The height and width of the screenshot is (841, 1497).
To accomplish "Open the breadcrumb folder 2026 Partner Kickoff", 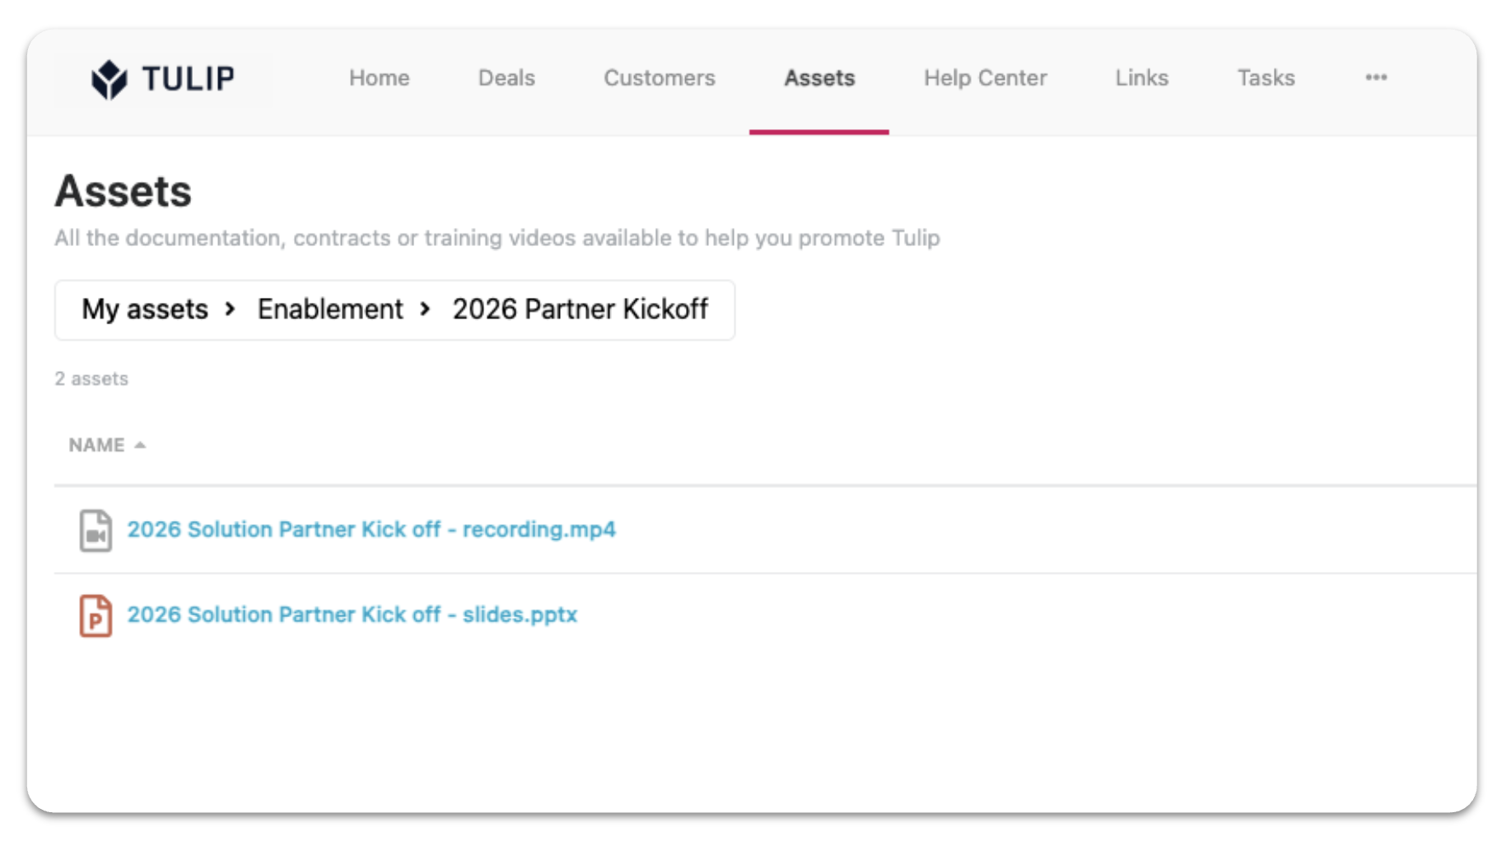I will [x=580, y=310].
